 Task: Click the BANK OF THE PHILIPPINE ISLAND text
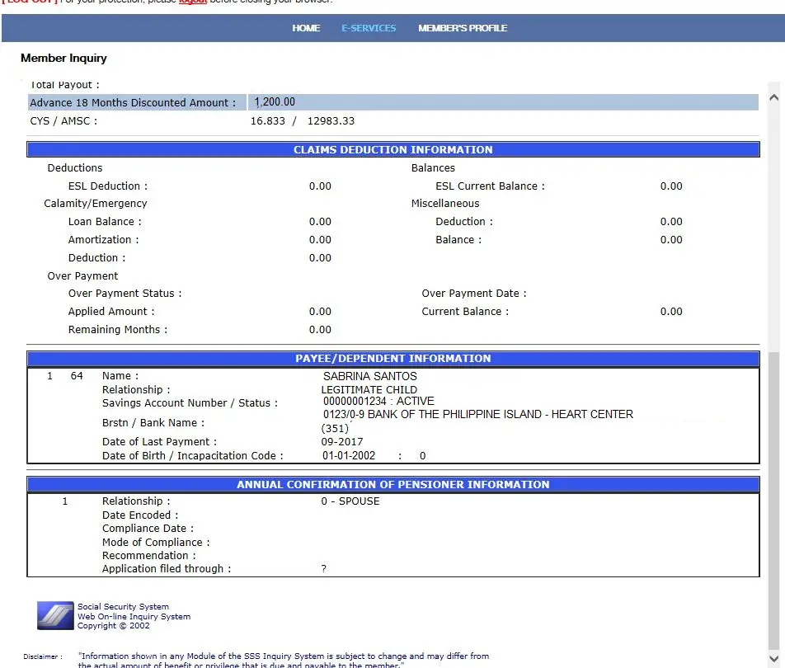[454, 414]
